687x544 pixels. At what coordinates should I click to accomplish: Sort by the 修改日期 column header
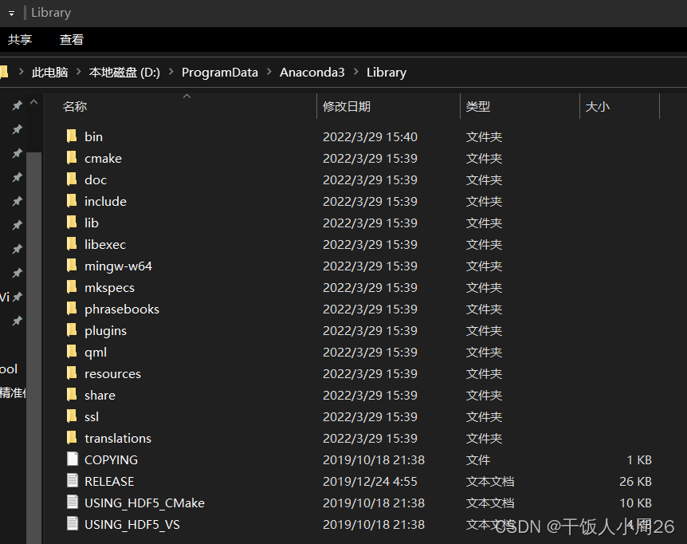click(x=347, y=107)
